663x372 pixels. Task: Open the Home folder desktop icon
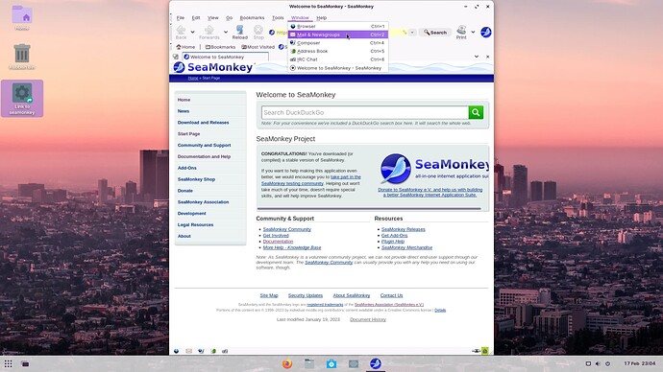(22, 18)
